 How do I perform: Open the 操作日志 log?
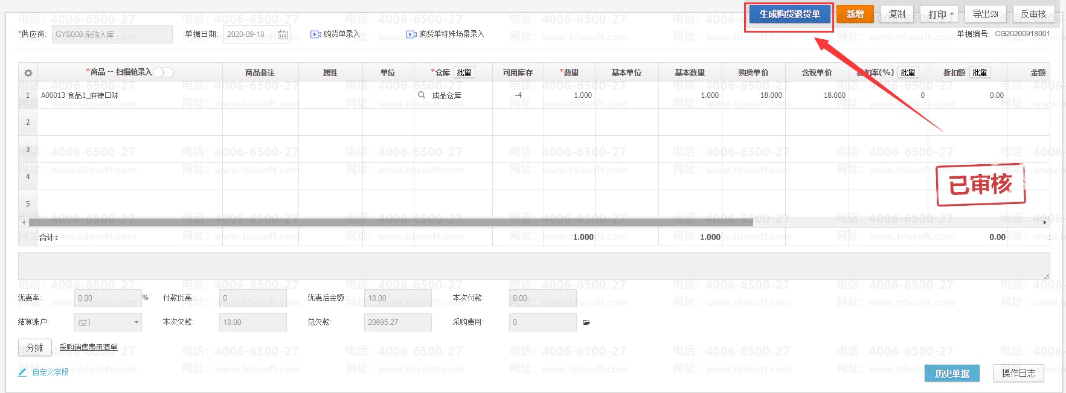tap(1018, 374)
